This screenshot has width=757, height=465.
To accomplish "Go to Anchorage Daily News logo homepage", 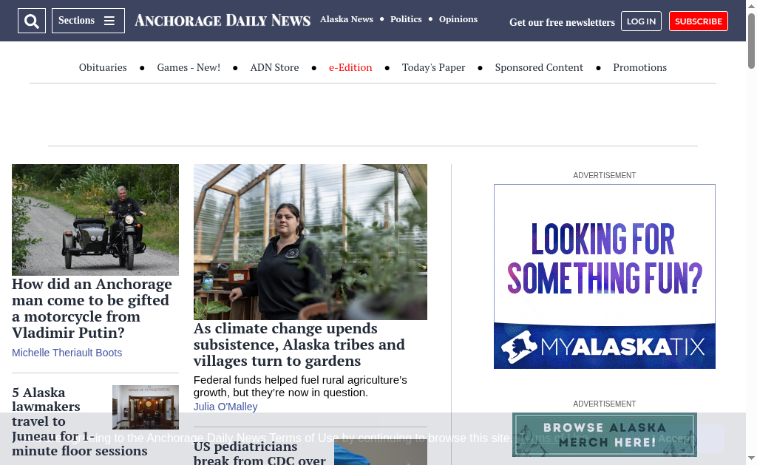I will pyautogui.click(x=222, y=20).
